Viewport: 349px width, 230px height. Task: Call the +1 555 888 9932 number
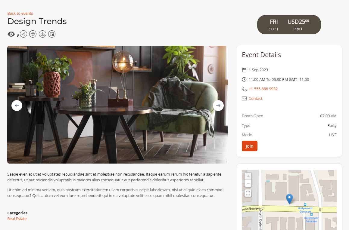(x=263, y=89)
